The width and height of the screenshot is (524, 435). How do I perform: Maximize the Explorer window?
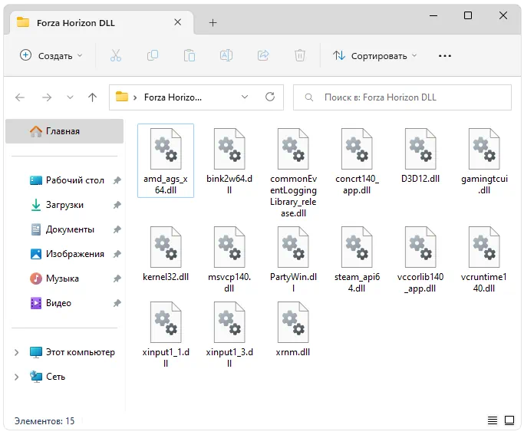[468, 15]
